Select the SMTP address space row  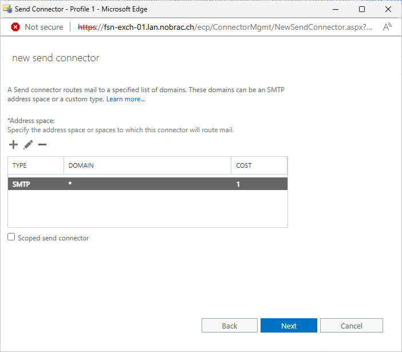click(x=148, y=184)
